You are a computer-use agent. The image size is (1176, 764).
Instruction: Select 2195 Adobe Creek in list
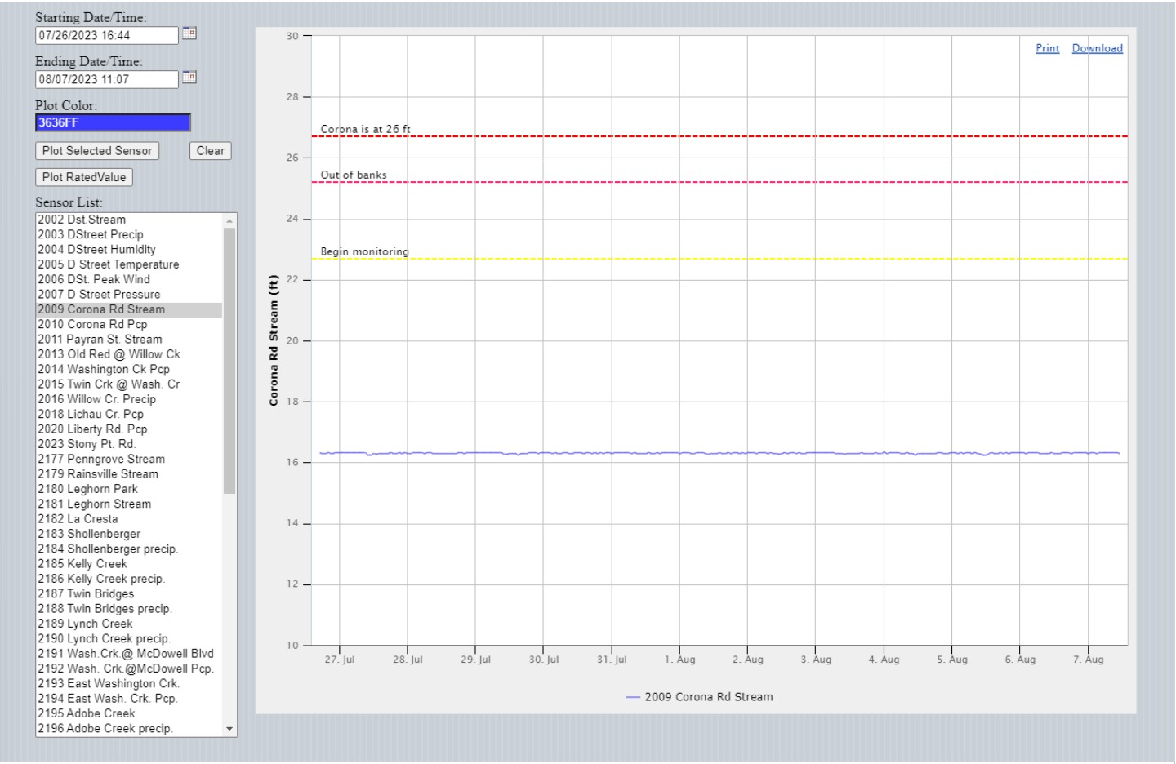point(87,713)
